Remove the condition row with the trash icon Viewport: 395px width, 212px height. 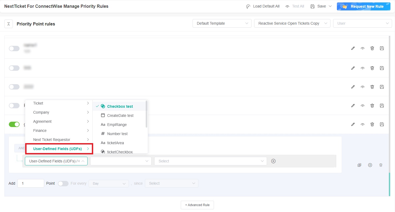[x=381, y=165]
